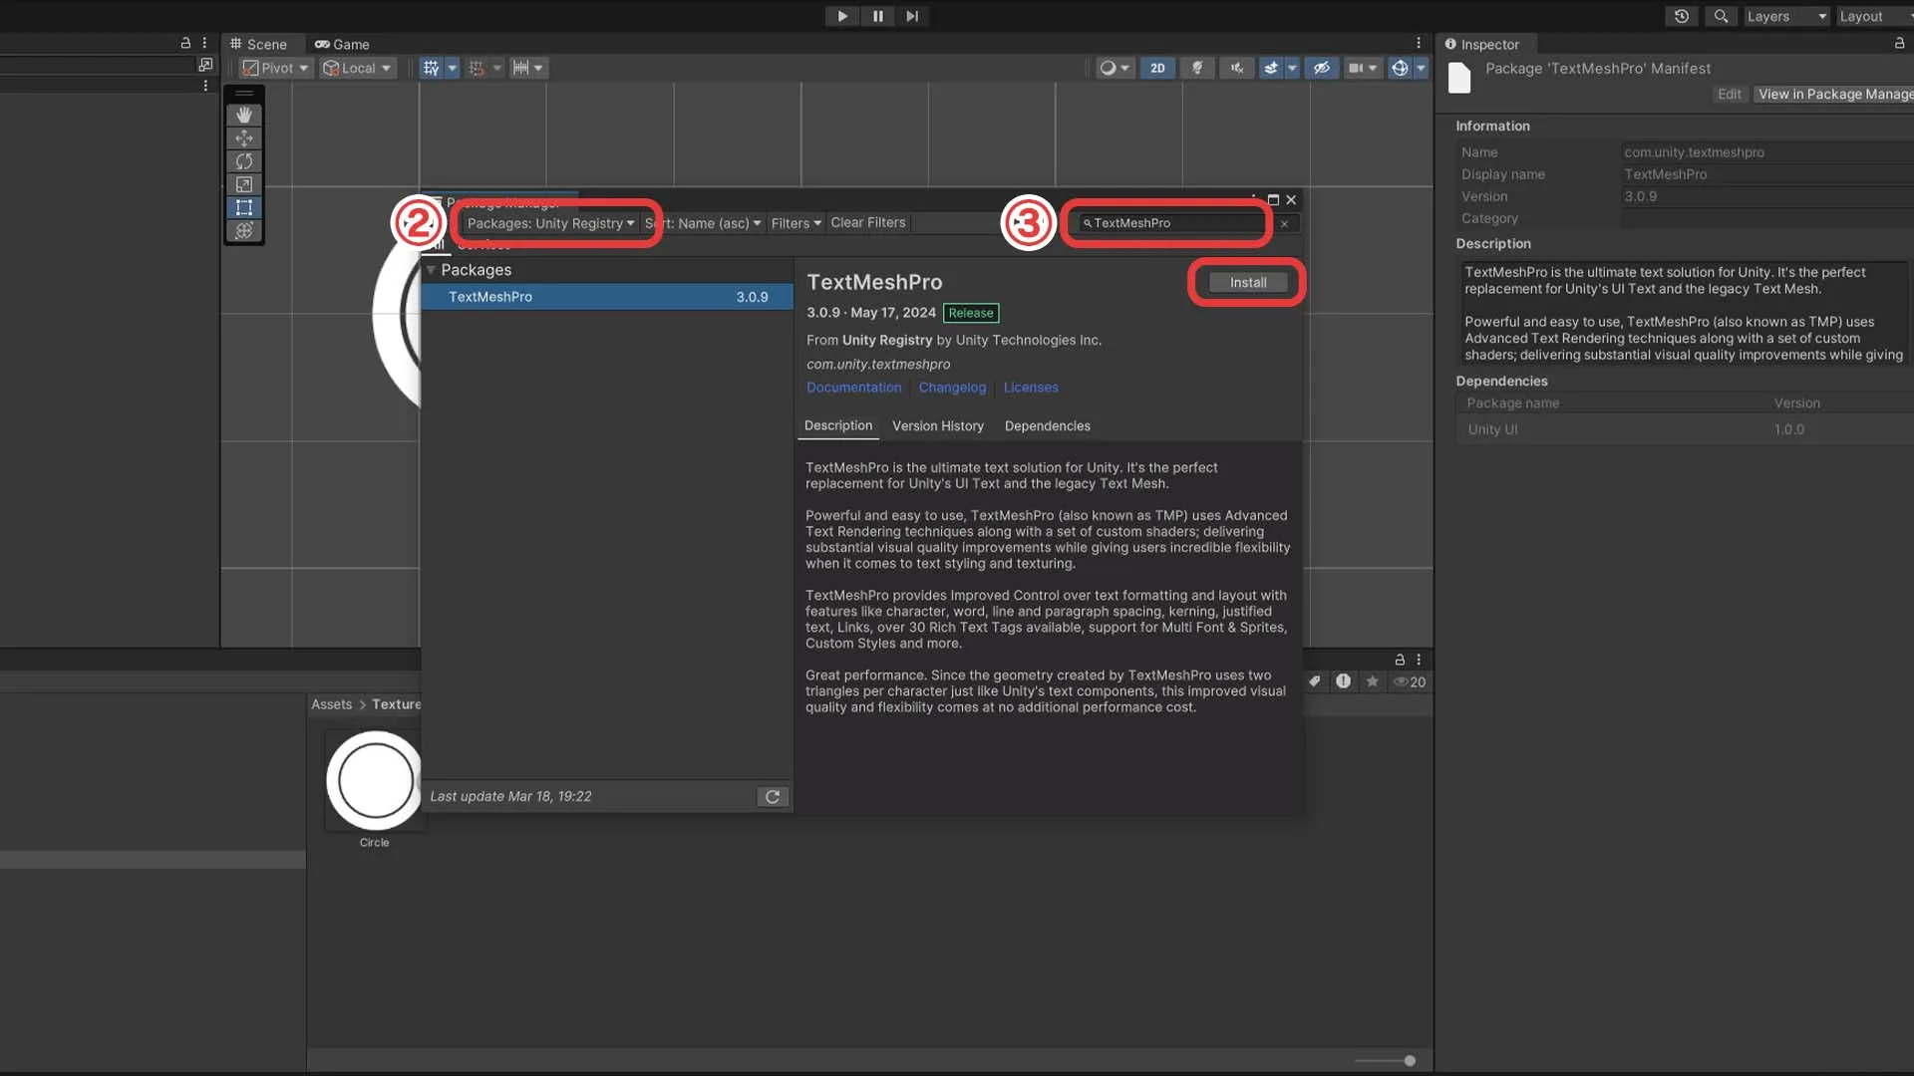1914x1076 pixels.
Task: Open Scene view kebab options menu
Action: point(1419,43)
